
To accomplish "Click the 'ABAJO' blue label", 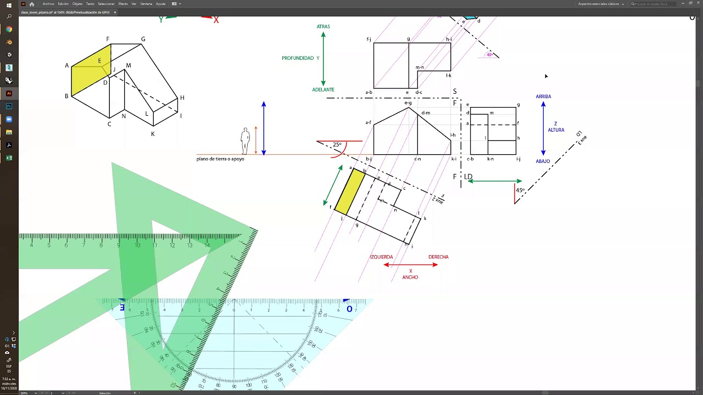I will 543,161.
